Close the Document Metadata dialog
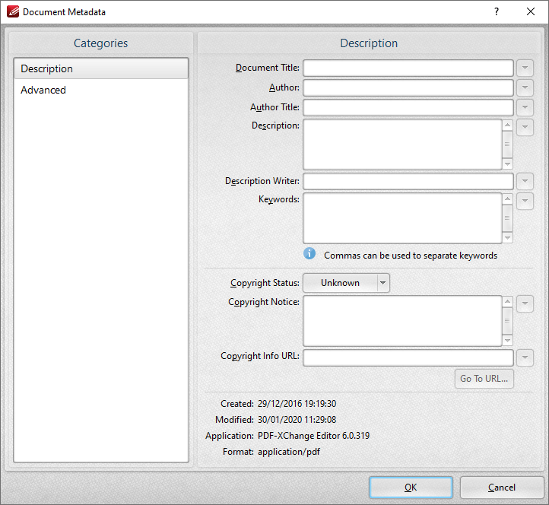This screenshot has height=505, width=549. (x=531, y=11)
